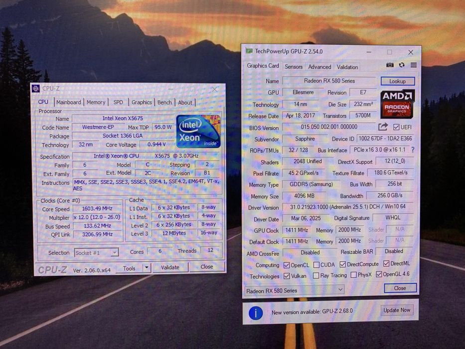The width and height of the screenshot is (465, 349).
Task: Open the About tab in CPU-Z
Action: (x=185, y=102)
